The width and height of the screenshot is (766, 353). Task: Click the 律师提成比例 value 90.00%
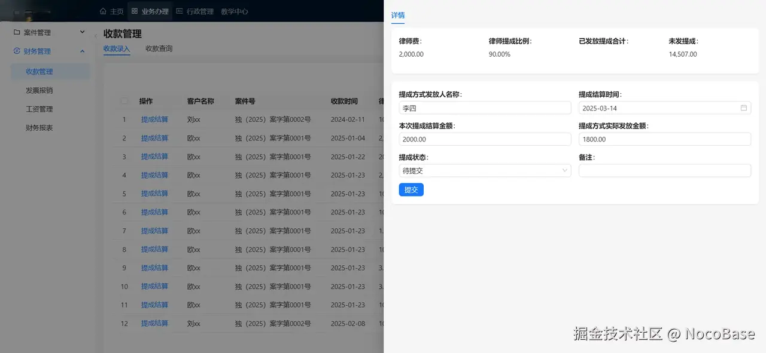tap(500, 54)
